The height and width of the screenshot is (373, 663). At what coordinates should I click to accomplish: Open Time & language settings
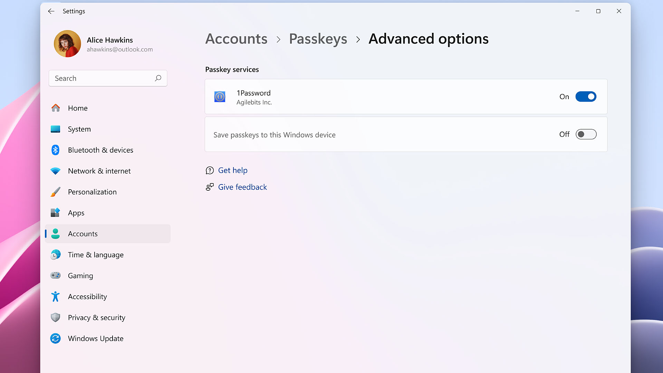pyautogui.click(x=96, y=255)
